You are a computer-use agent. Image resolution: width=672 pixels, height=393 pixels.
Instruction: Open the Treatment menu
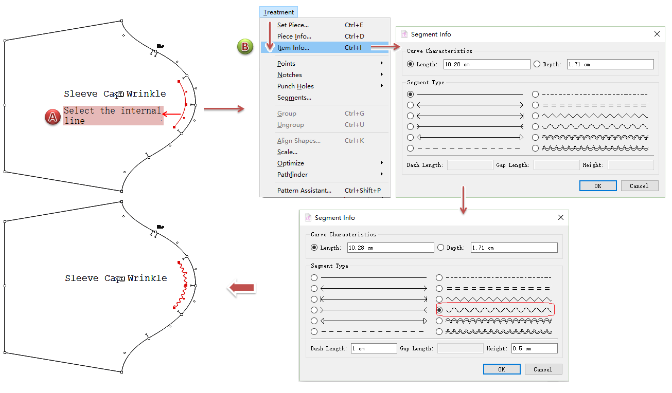point(278,12)
